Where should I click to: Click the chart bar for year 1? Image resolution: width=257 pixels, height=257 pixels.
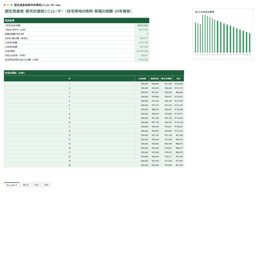pyautogui.click(x=195, y=38)
